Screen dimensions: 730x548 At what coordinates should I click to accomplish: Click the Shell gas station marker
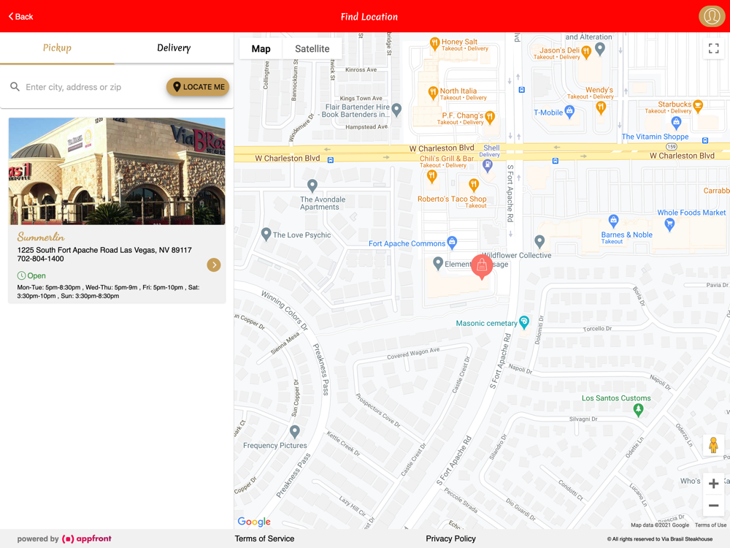click(x=488, y=165)
